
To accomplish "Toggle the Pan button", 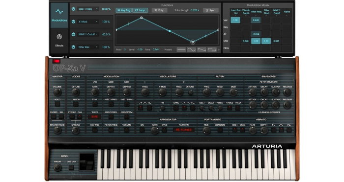I will [x=80, y=116].
